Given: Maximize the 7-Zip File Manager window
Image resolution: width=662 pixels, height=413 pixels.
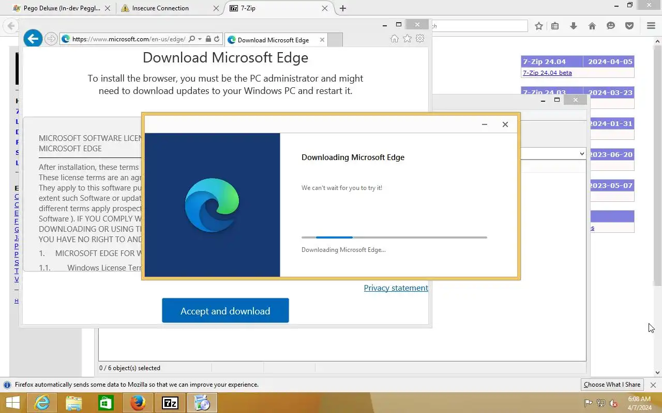Looking at the screenshot, I should (557, 100).
